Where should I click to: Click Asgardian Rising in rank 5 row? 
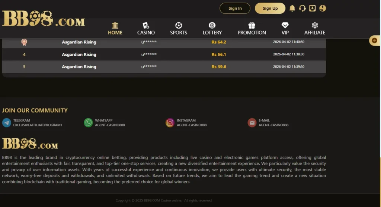pyautogui.click(x=79, y=67)
